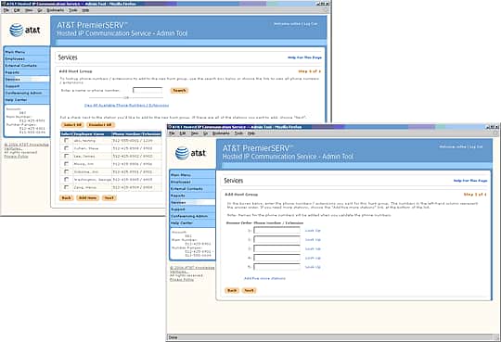Image resolution: width=501 pixels, height=342 pixels.
Task: Click Log Out in the back window header
Action: (x=311, y=24)
